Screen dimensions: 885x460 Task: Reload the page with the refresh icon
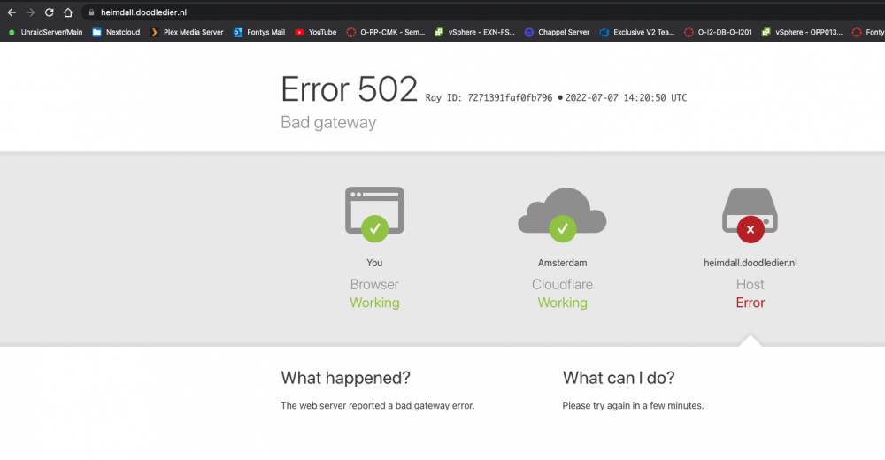pos(49,12)
